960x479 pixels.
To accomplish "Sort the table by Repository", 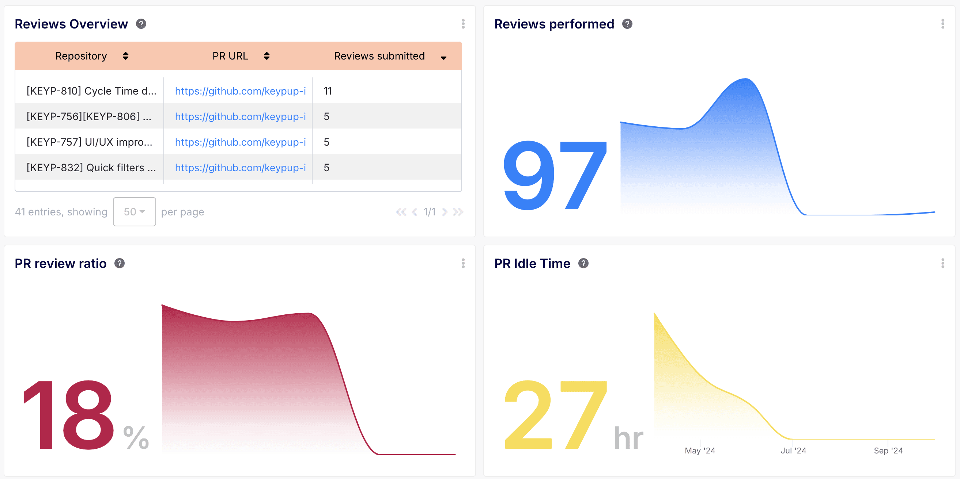I will 126,56.
